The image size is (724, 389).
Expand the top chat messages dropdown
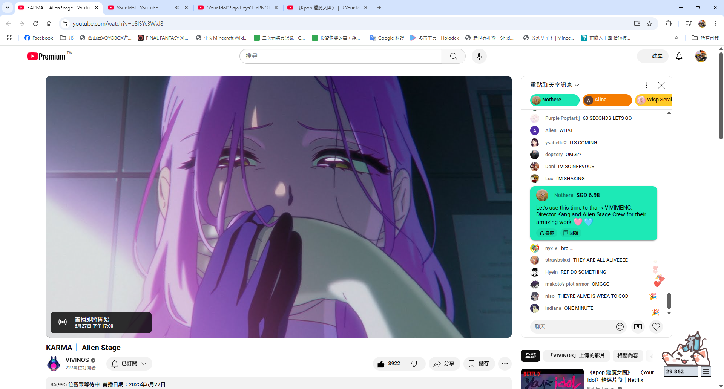click(x=555, y=85)
